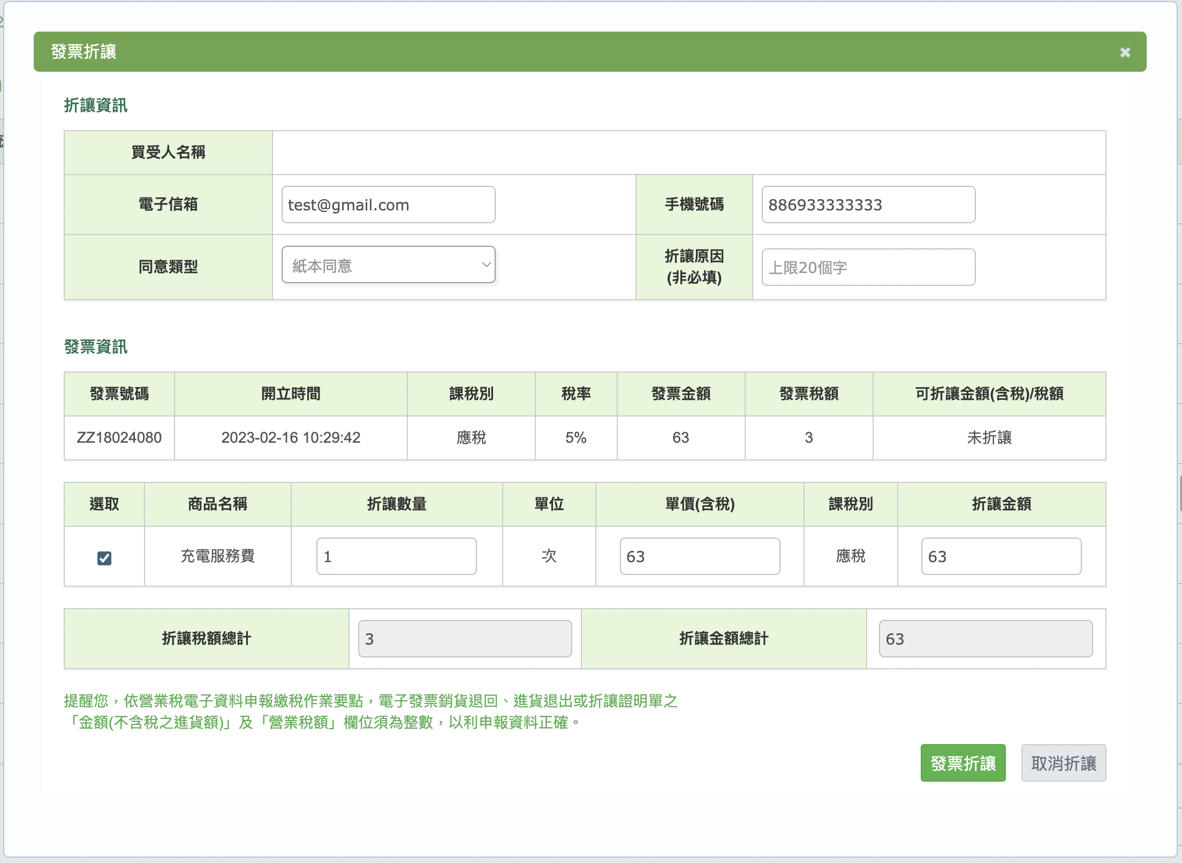The height and width of the screenshot is (863, 1182).
Task: Click the 應稅 cell in the invoice info row
Action: pyautogui.click(x=471, y=437)
